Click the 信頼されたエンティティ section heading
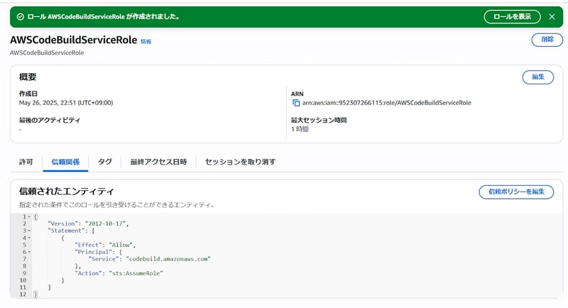 point(67,191)
